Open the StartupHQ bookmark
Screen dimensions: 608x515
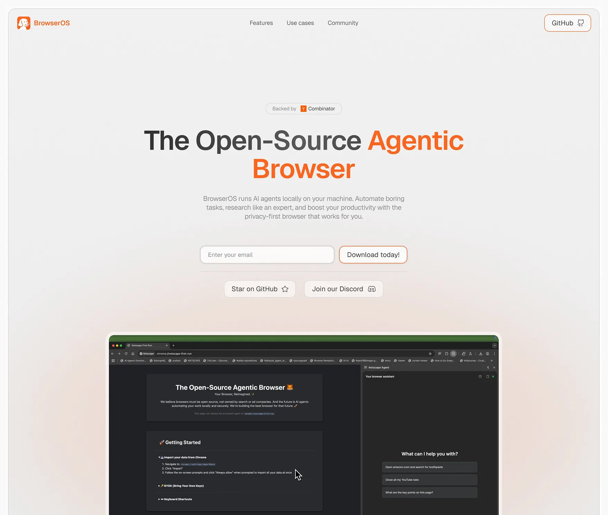point(158,361)
